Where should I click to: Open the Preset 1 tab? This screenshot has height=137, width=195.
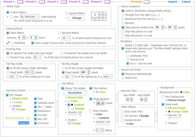click(9, 2)
